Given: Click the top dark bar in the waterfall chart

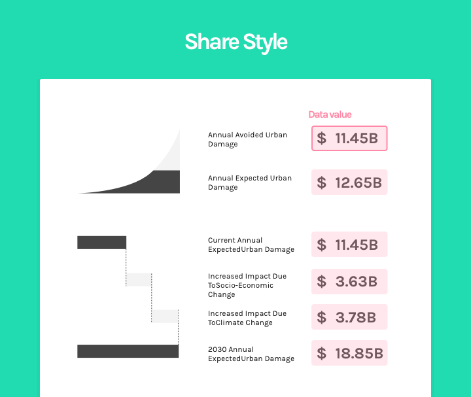Looking at the screenshot, I should click(x=102, y=243).
